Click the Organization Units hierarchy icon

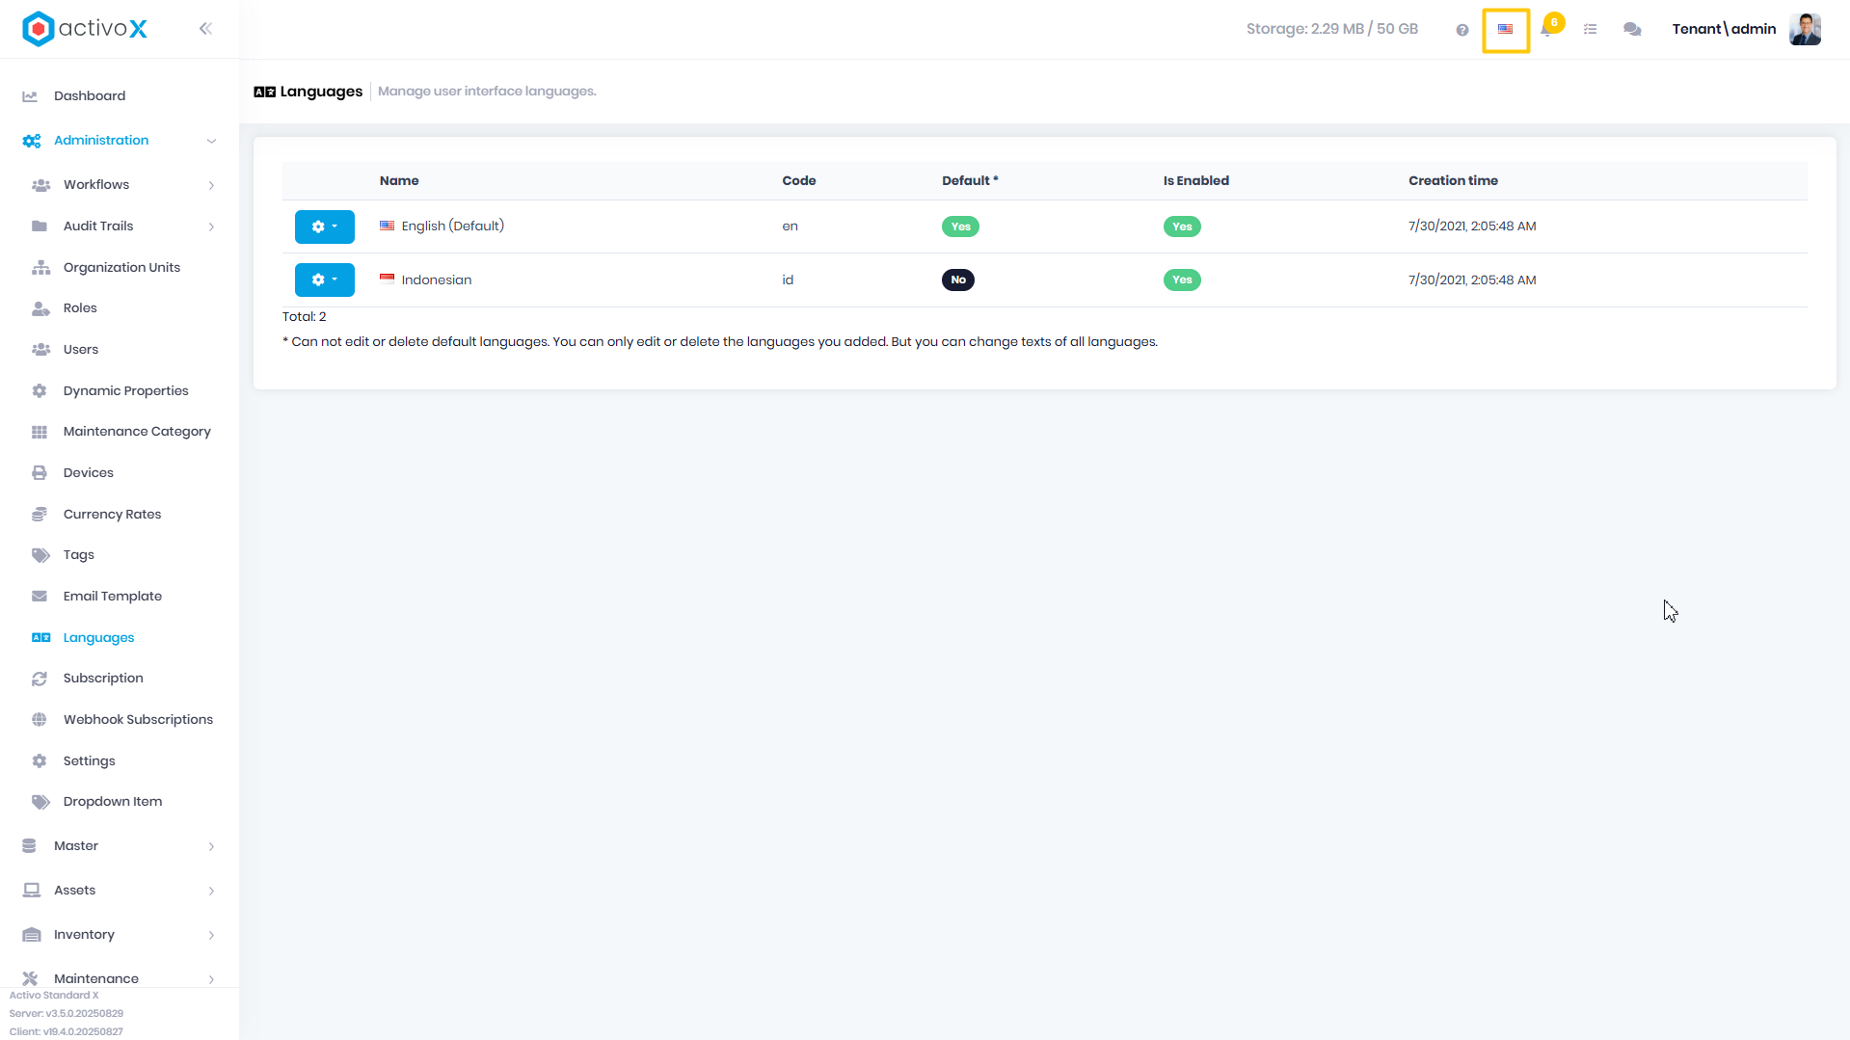coord(40,268)
